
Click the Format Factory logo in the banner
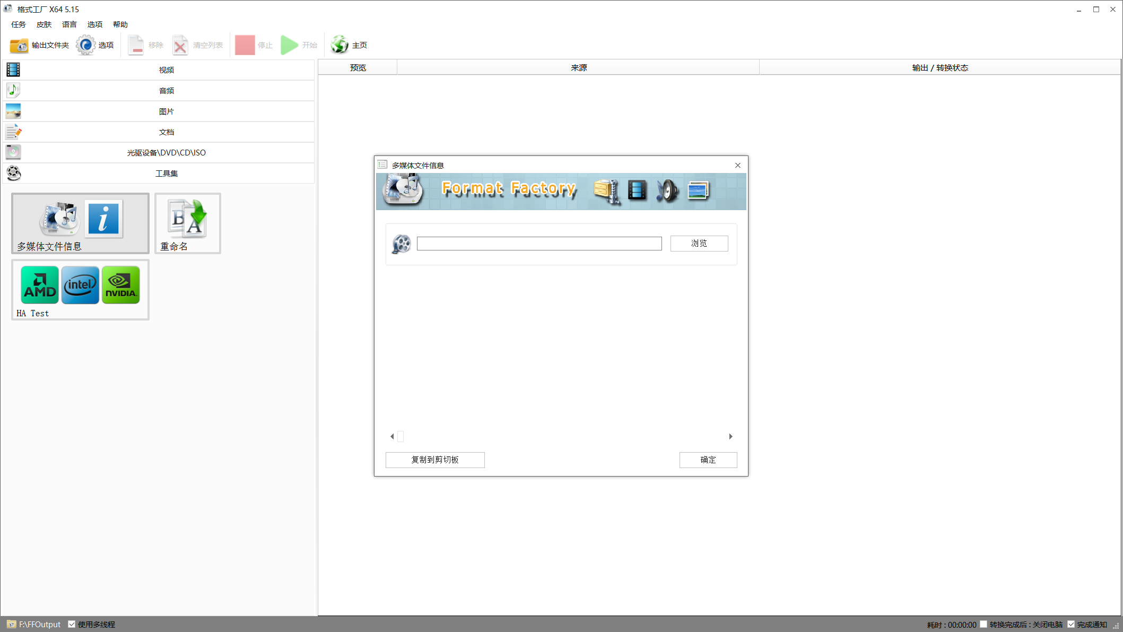pyautogui.click(x=403, y=191)
